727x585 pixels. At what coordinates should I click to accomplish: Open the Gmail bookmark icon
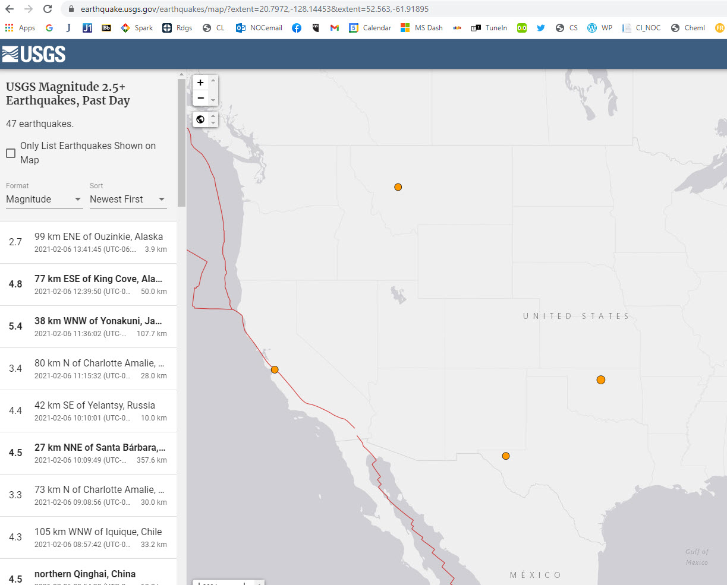pos(335,28)
